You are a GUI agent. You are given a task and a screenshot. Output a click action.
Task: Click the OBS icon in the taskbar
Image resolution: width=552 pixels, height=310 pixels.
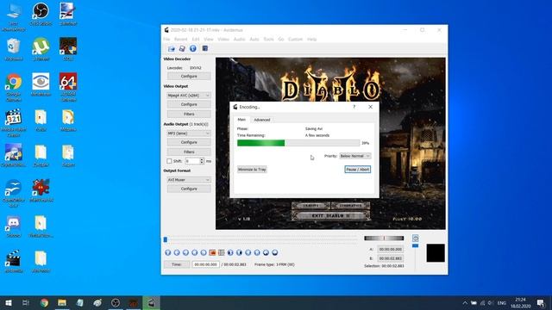(116, 302)
